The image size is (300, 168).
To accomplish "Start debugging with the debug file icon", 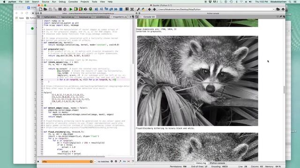I will (96, 9).
